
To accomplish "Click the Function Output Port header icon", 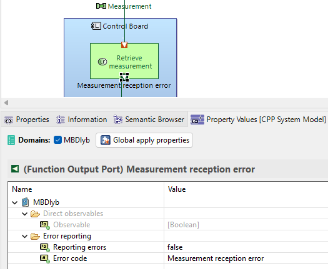I will tap(15, 169).
